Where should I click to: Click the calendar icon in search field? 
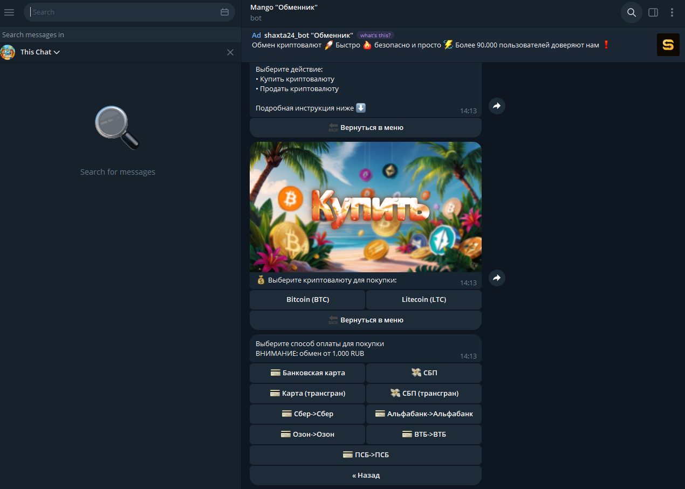pyautogui.click(x=225, y=12)
